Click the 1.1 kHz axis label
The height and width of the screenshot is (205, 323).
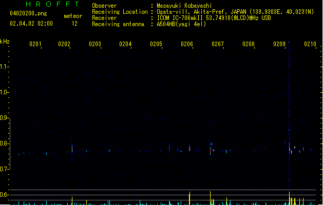click(4, 67)
